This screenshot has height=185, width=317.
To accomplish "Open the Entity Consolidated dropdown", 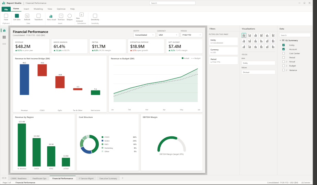I will click(144, 35).
